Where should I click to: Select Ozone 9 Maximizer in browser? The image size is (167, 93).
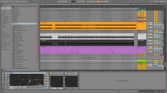(19, 46)
